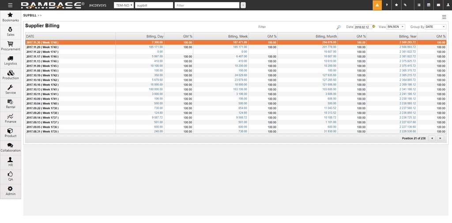Expand the TEM-NO company dropdown
Screen dimensions: 452x223
point(124,5)
